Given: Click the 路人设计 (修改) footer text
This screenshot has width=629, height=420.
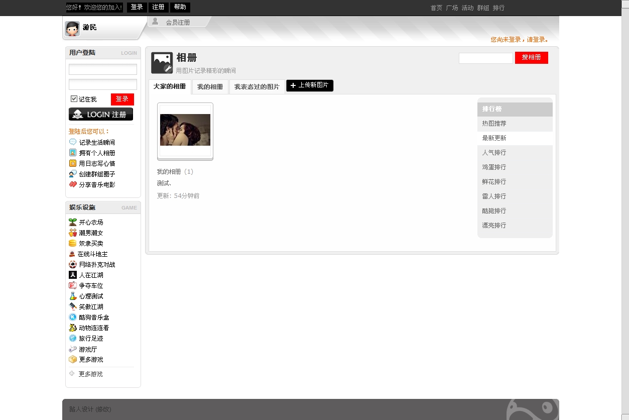Looking at the screenshot, I should point(90,409).
